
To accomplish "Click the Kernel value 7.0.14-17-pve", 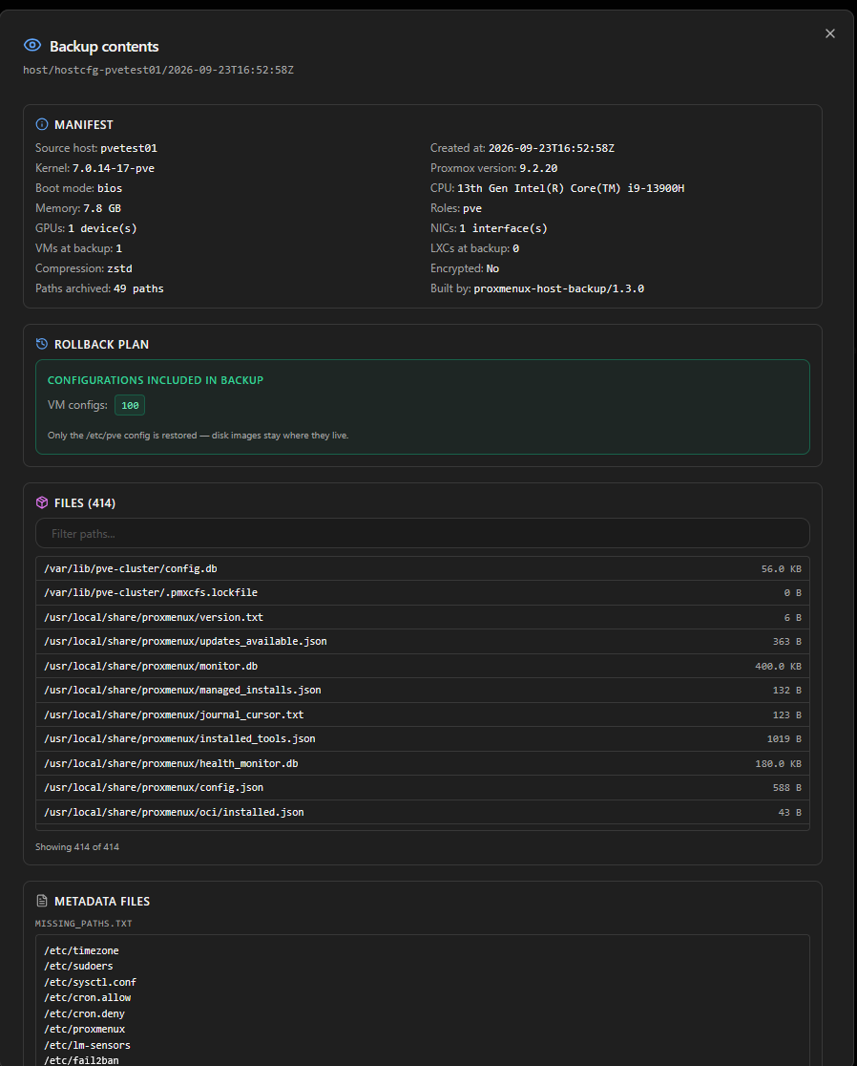I will pyautogui.click(x=114, y=168).
